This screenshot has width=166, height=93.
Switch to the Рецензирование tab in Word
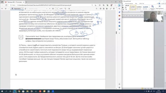[x=129, y=3]
